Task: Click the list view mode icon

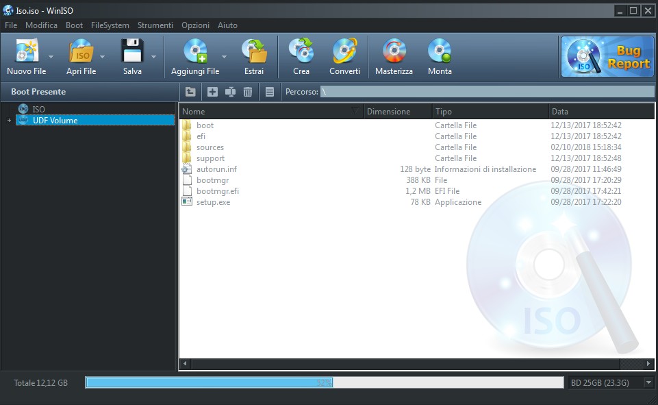Action: coord(270,92)
